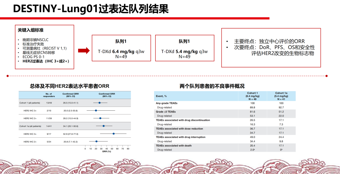Click the ORR (%) axis label

coord(106,151)
